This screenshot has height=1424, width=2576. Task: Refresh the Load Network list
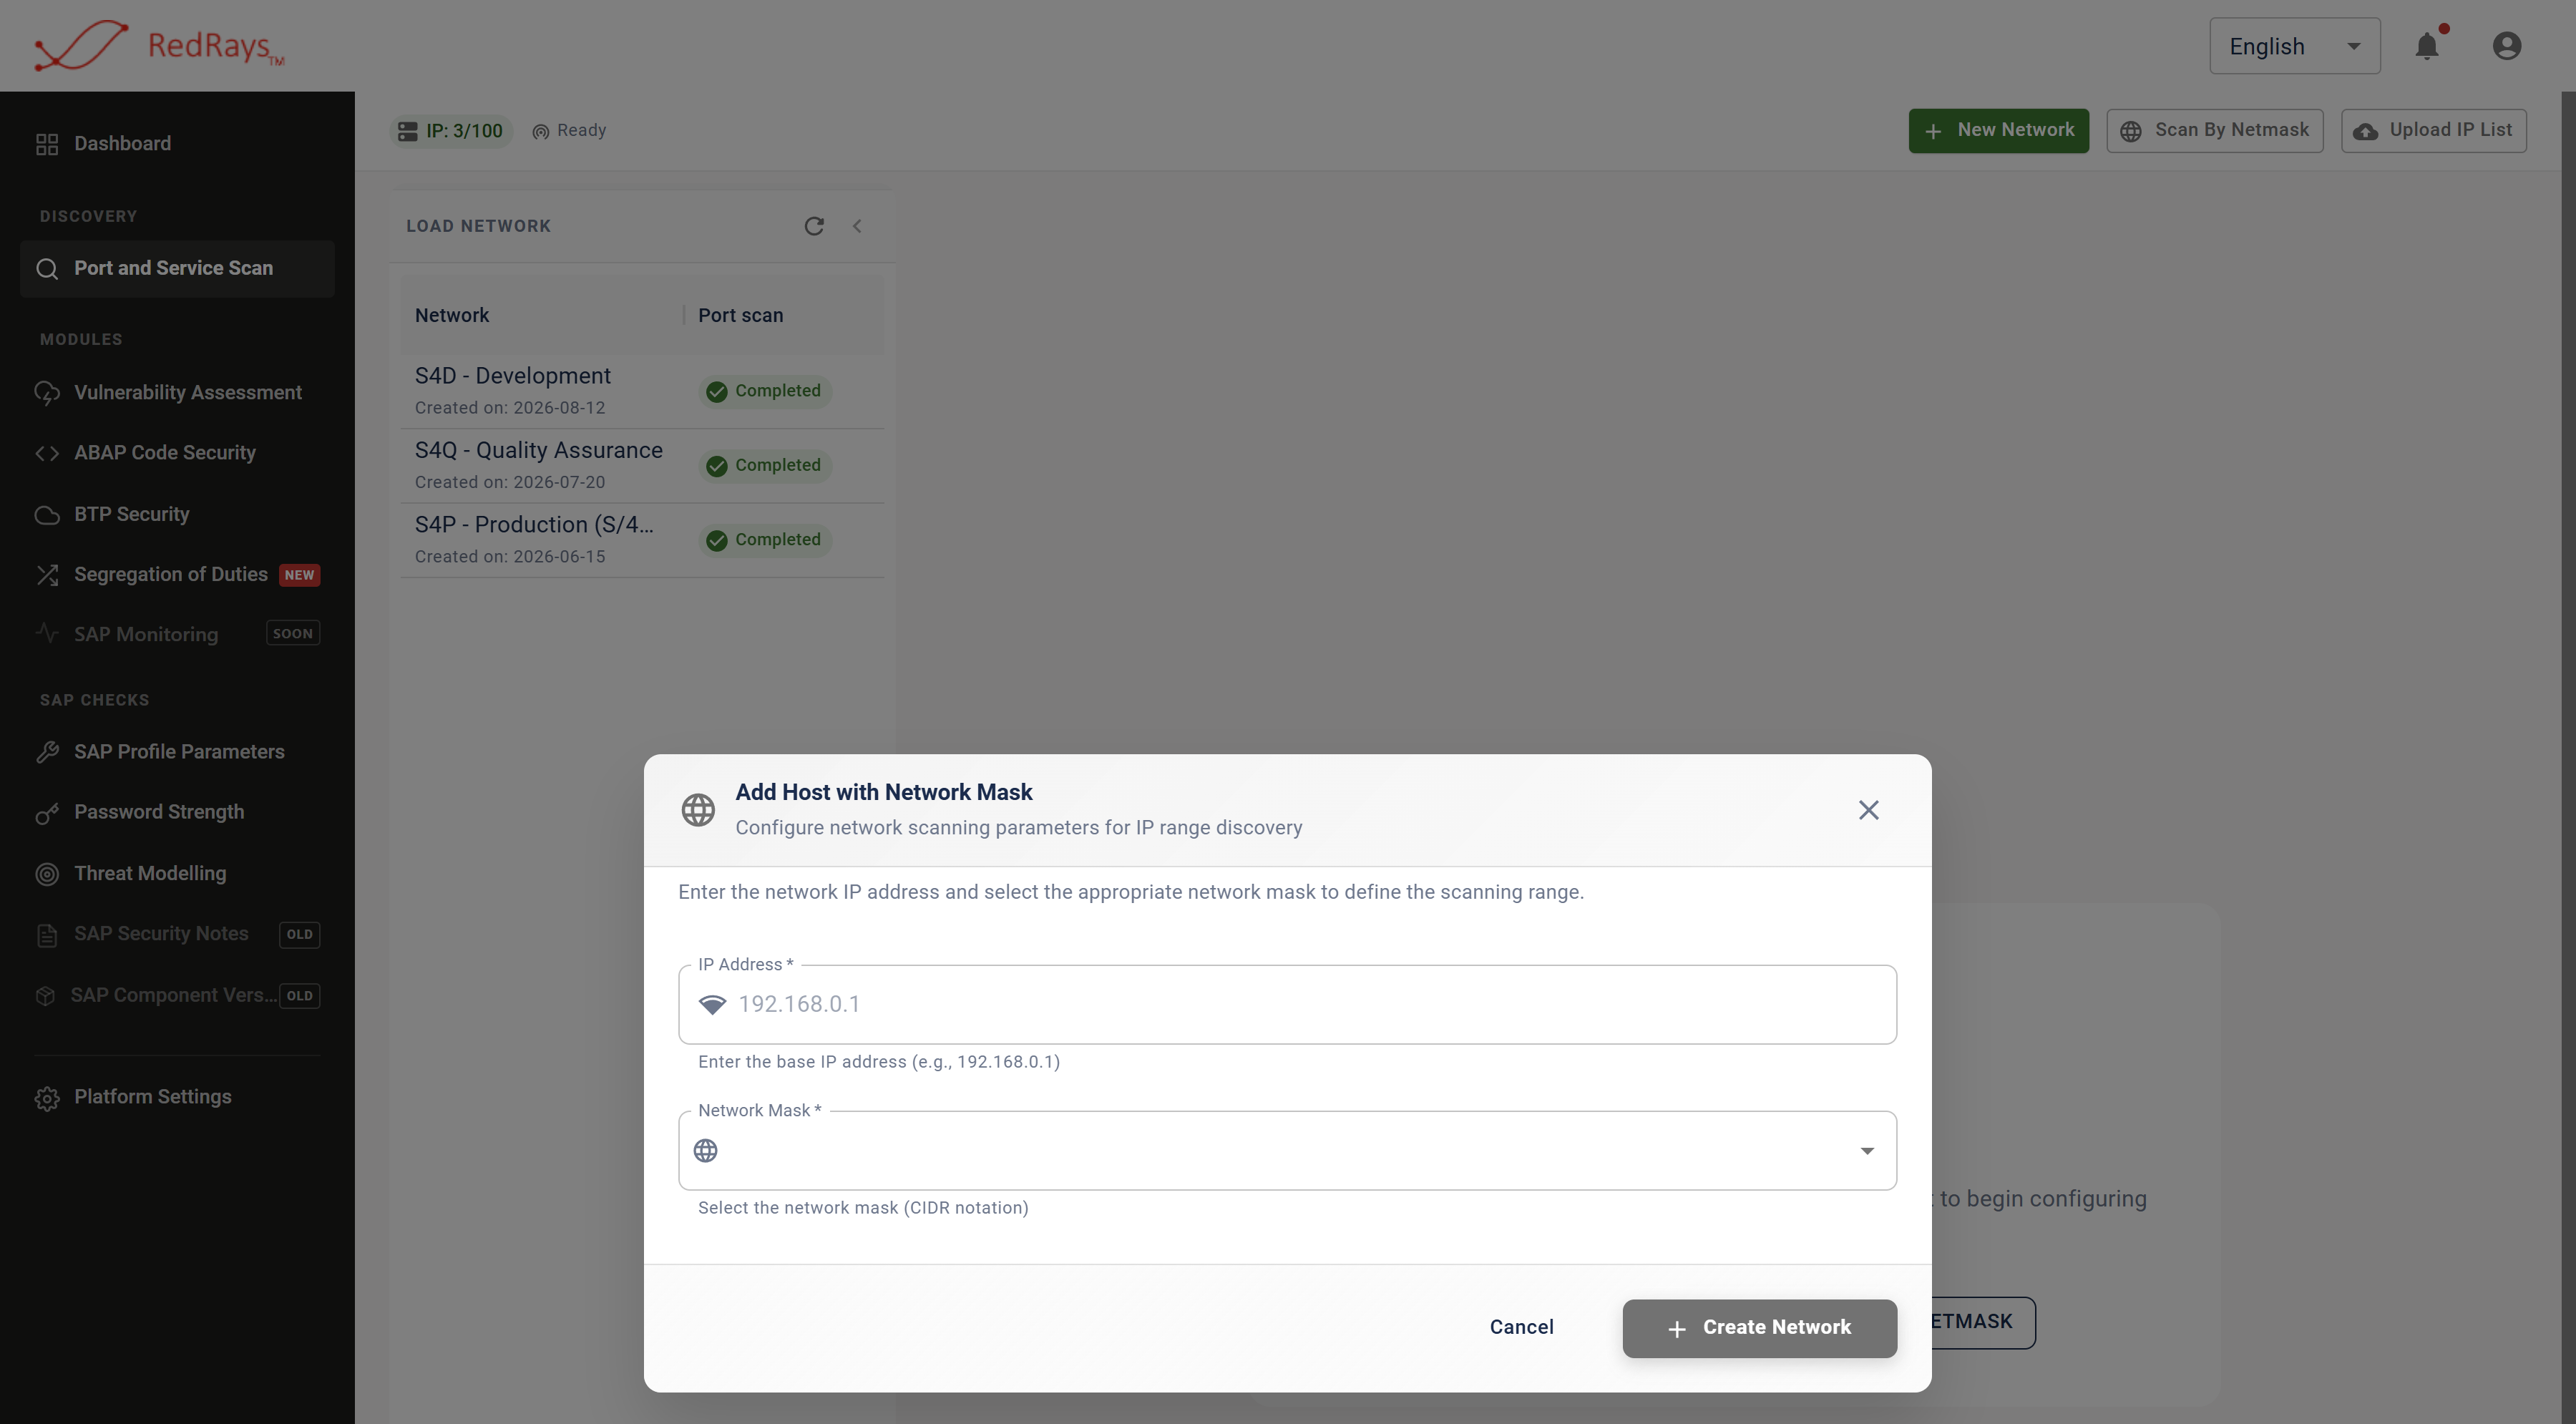814,226
